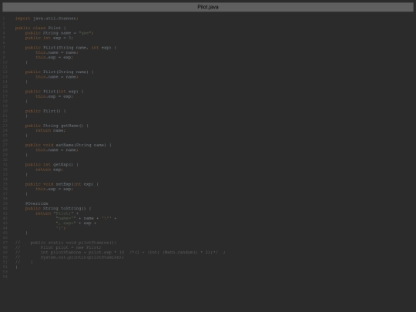The image size is (416, 312).
Task: Click the 'public String toString()' method signature
Action: (58, 209)
